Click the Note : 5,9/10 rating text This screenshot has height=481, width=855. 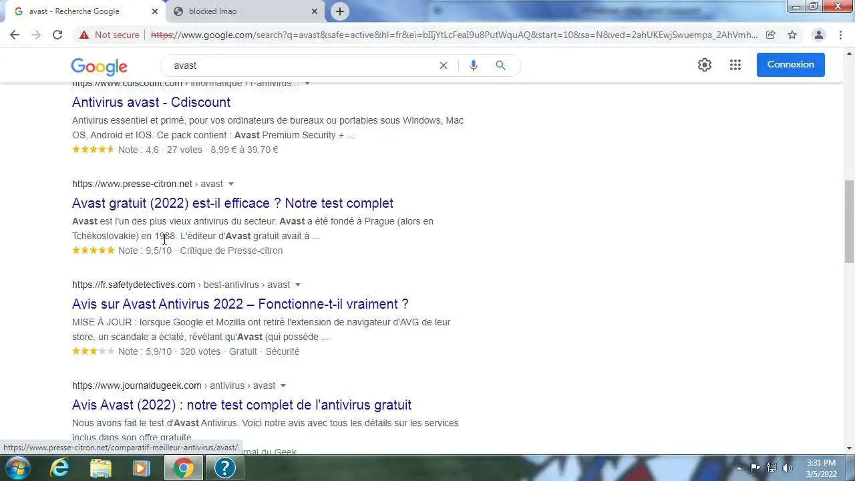(145, 351)
